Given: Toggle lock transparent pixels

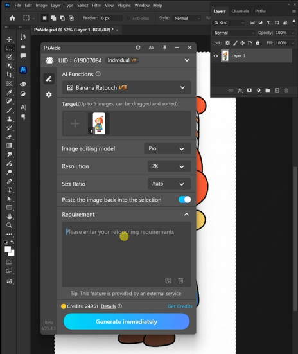Looking at the screenshot, I should (x=227, y=43).
